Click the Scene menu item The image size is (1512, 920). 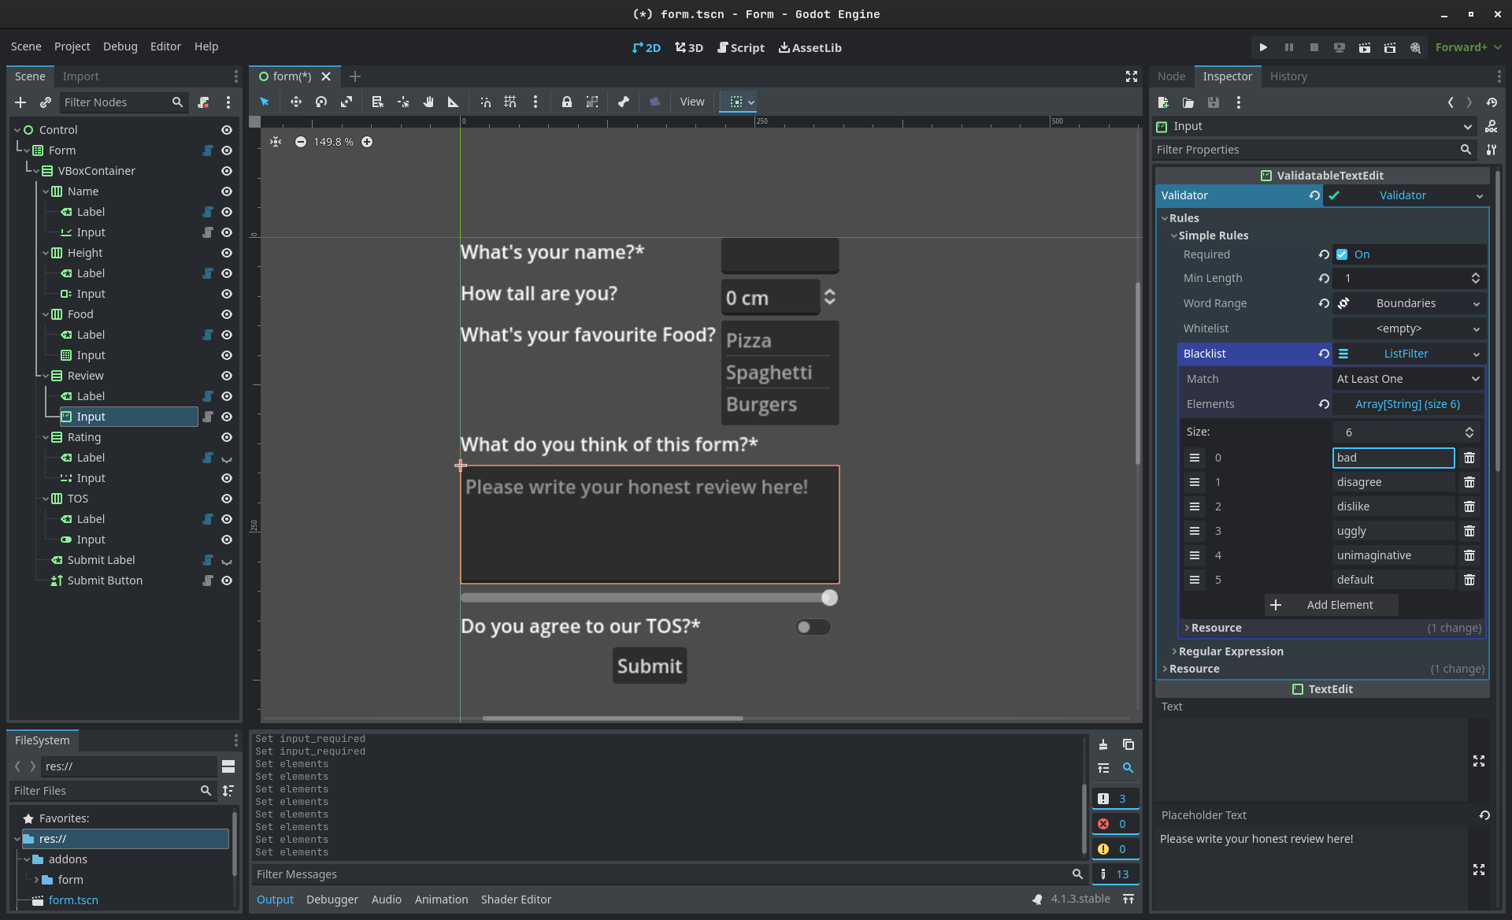tap(26, 46)
